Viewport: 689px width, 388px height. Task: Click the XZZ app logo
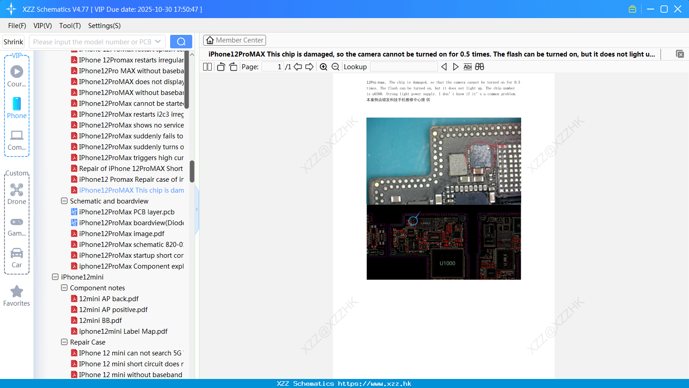click(11, 9)
